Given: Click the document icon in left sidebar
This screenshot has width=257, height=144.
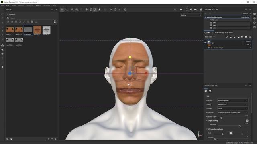Looking at the screenshot, I should pos(2,67).
